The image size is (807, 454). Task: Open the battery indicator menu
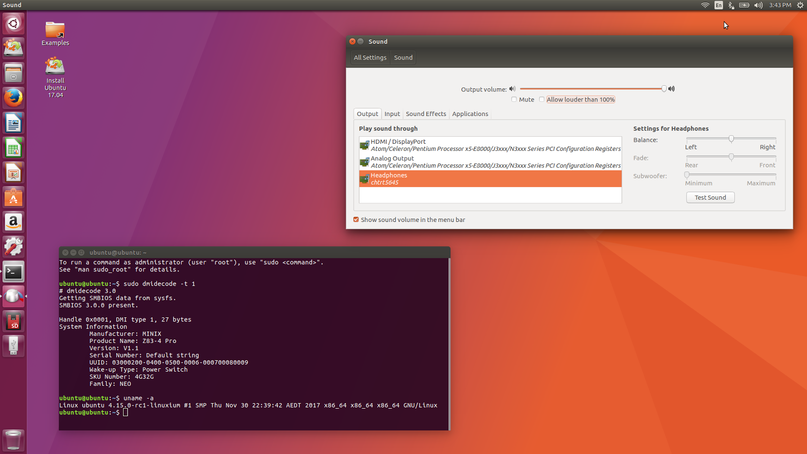pyautogui.click(x=744, y=5)
